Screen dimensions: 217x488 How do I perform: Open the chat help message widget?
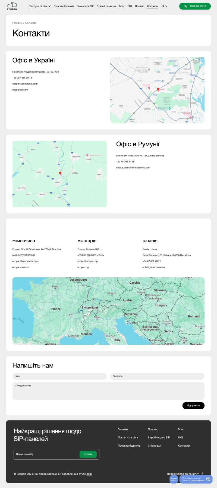[x=196, y=479]
